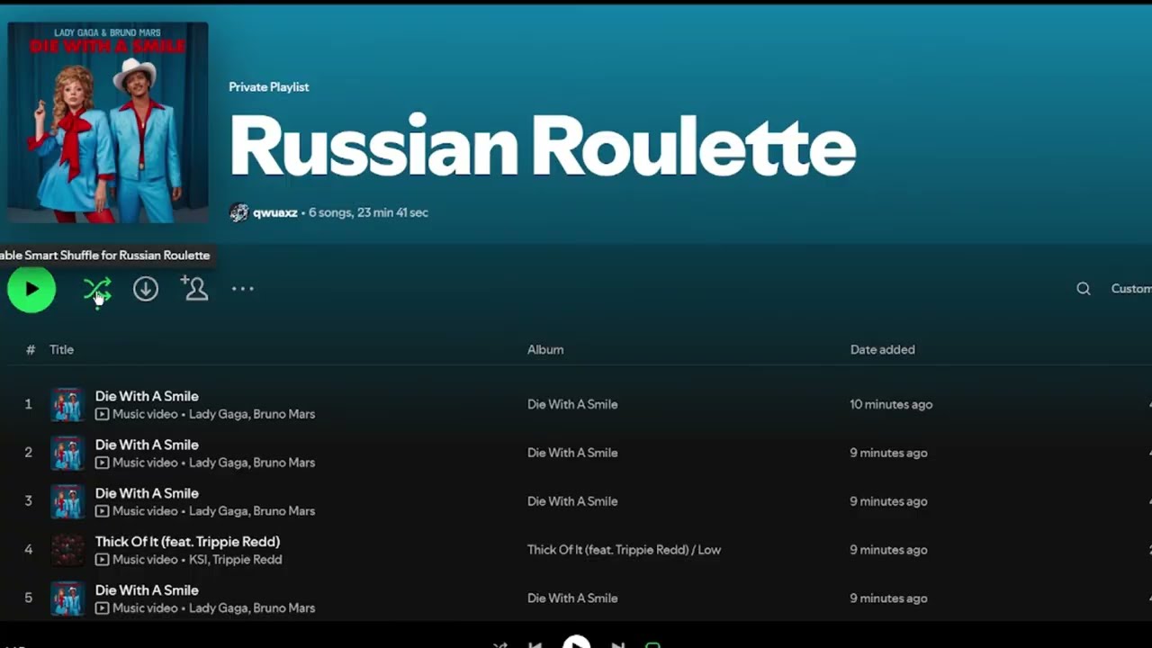Viewport: 1152px width, 648px height.
Task: Open artist Bruno Mars in track 3
Action: click(283, 511)
